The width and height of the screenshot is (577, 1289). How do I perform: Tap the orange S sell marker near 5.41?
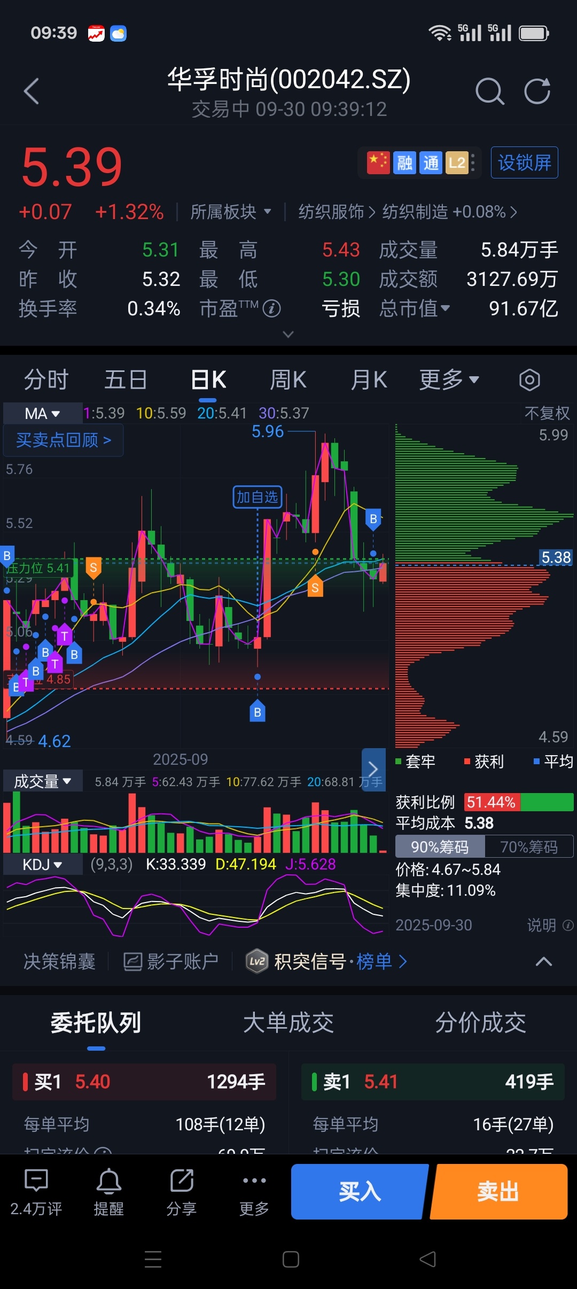click(93, 568)
